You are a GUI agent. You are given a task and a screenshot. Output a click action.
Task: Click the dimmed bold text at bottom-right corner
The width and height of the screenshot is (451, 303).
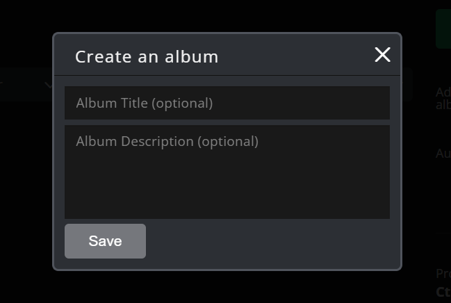tap(443, 292)
